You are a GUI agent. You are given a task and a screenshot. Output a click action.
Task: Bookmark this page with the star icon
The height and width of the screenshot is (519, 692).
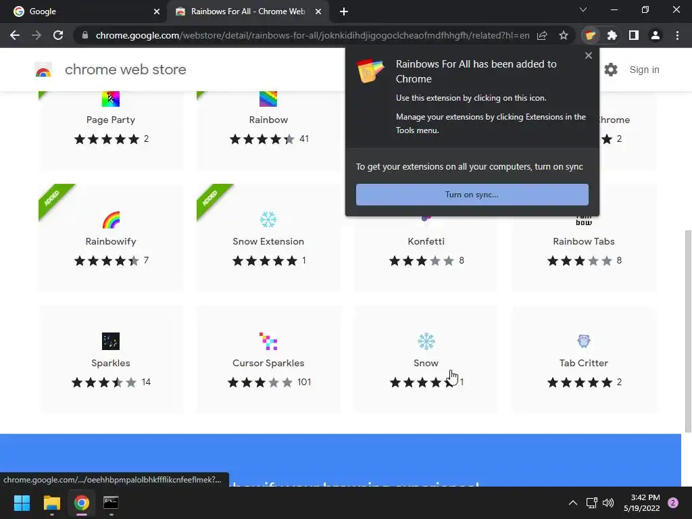point(563,35)
